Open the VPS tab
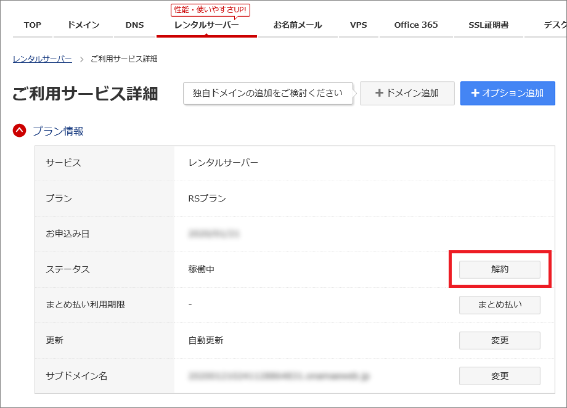 358,25
